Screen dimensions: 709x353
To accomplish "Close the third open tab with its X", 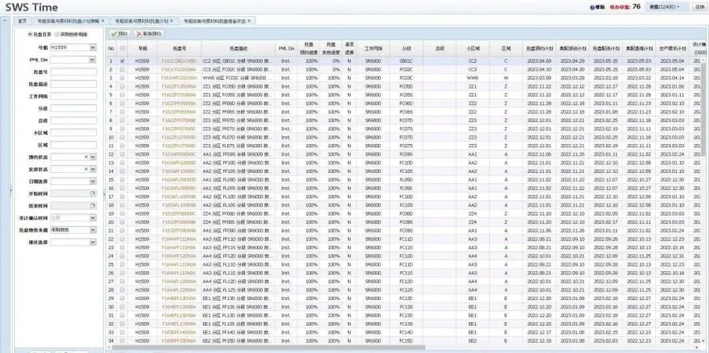I will [x=249, y=21].
